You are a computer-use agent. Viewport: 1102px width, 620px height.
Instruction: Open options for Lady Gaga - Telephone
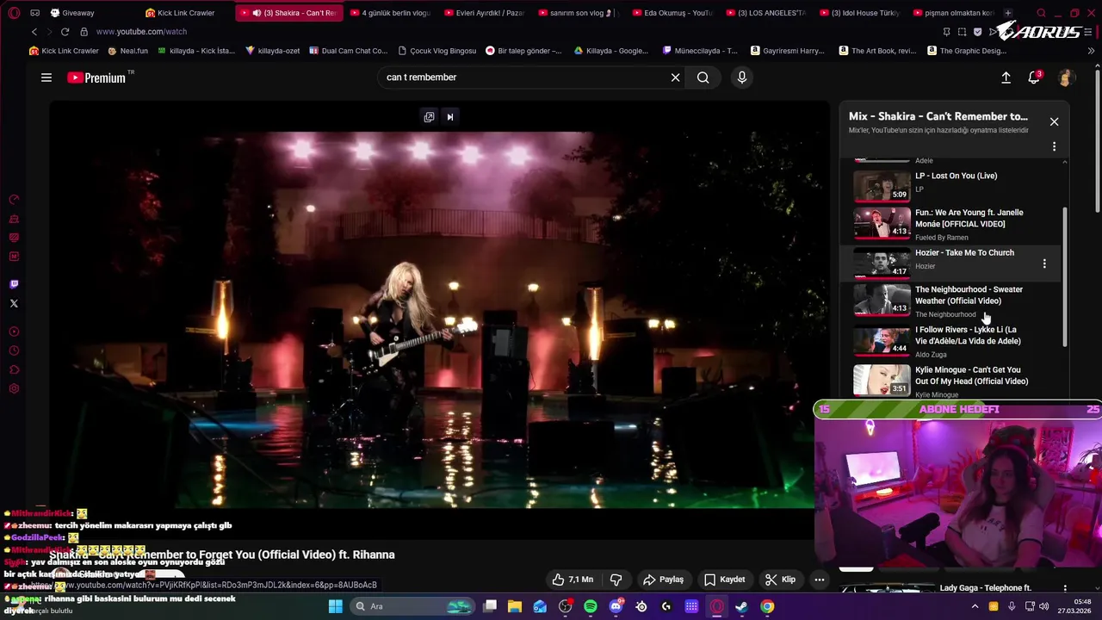1065,589
